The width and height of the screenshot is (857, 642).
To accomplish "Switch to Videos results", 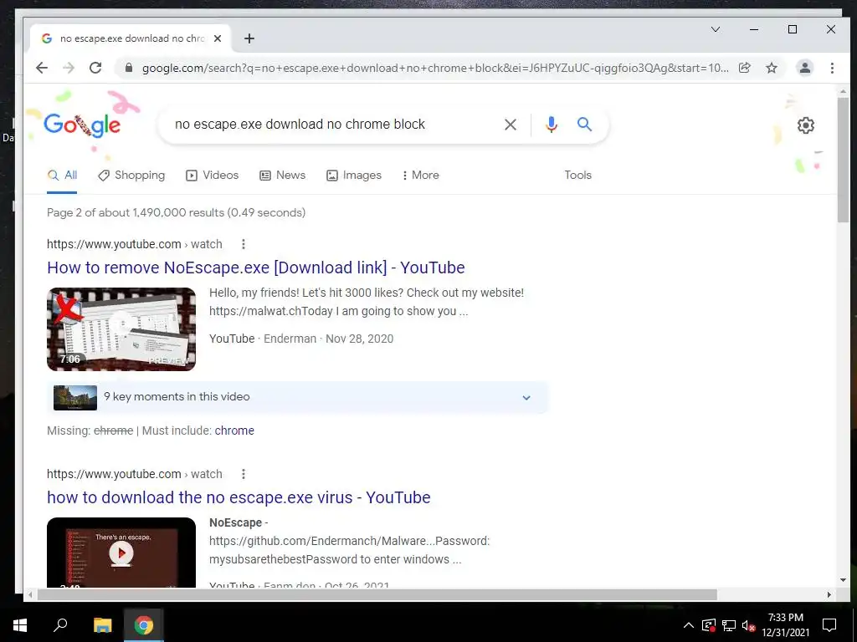I will pyautogui.click(x=212, y=176).
